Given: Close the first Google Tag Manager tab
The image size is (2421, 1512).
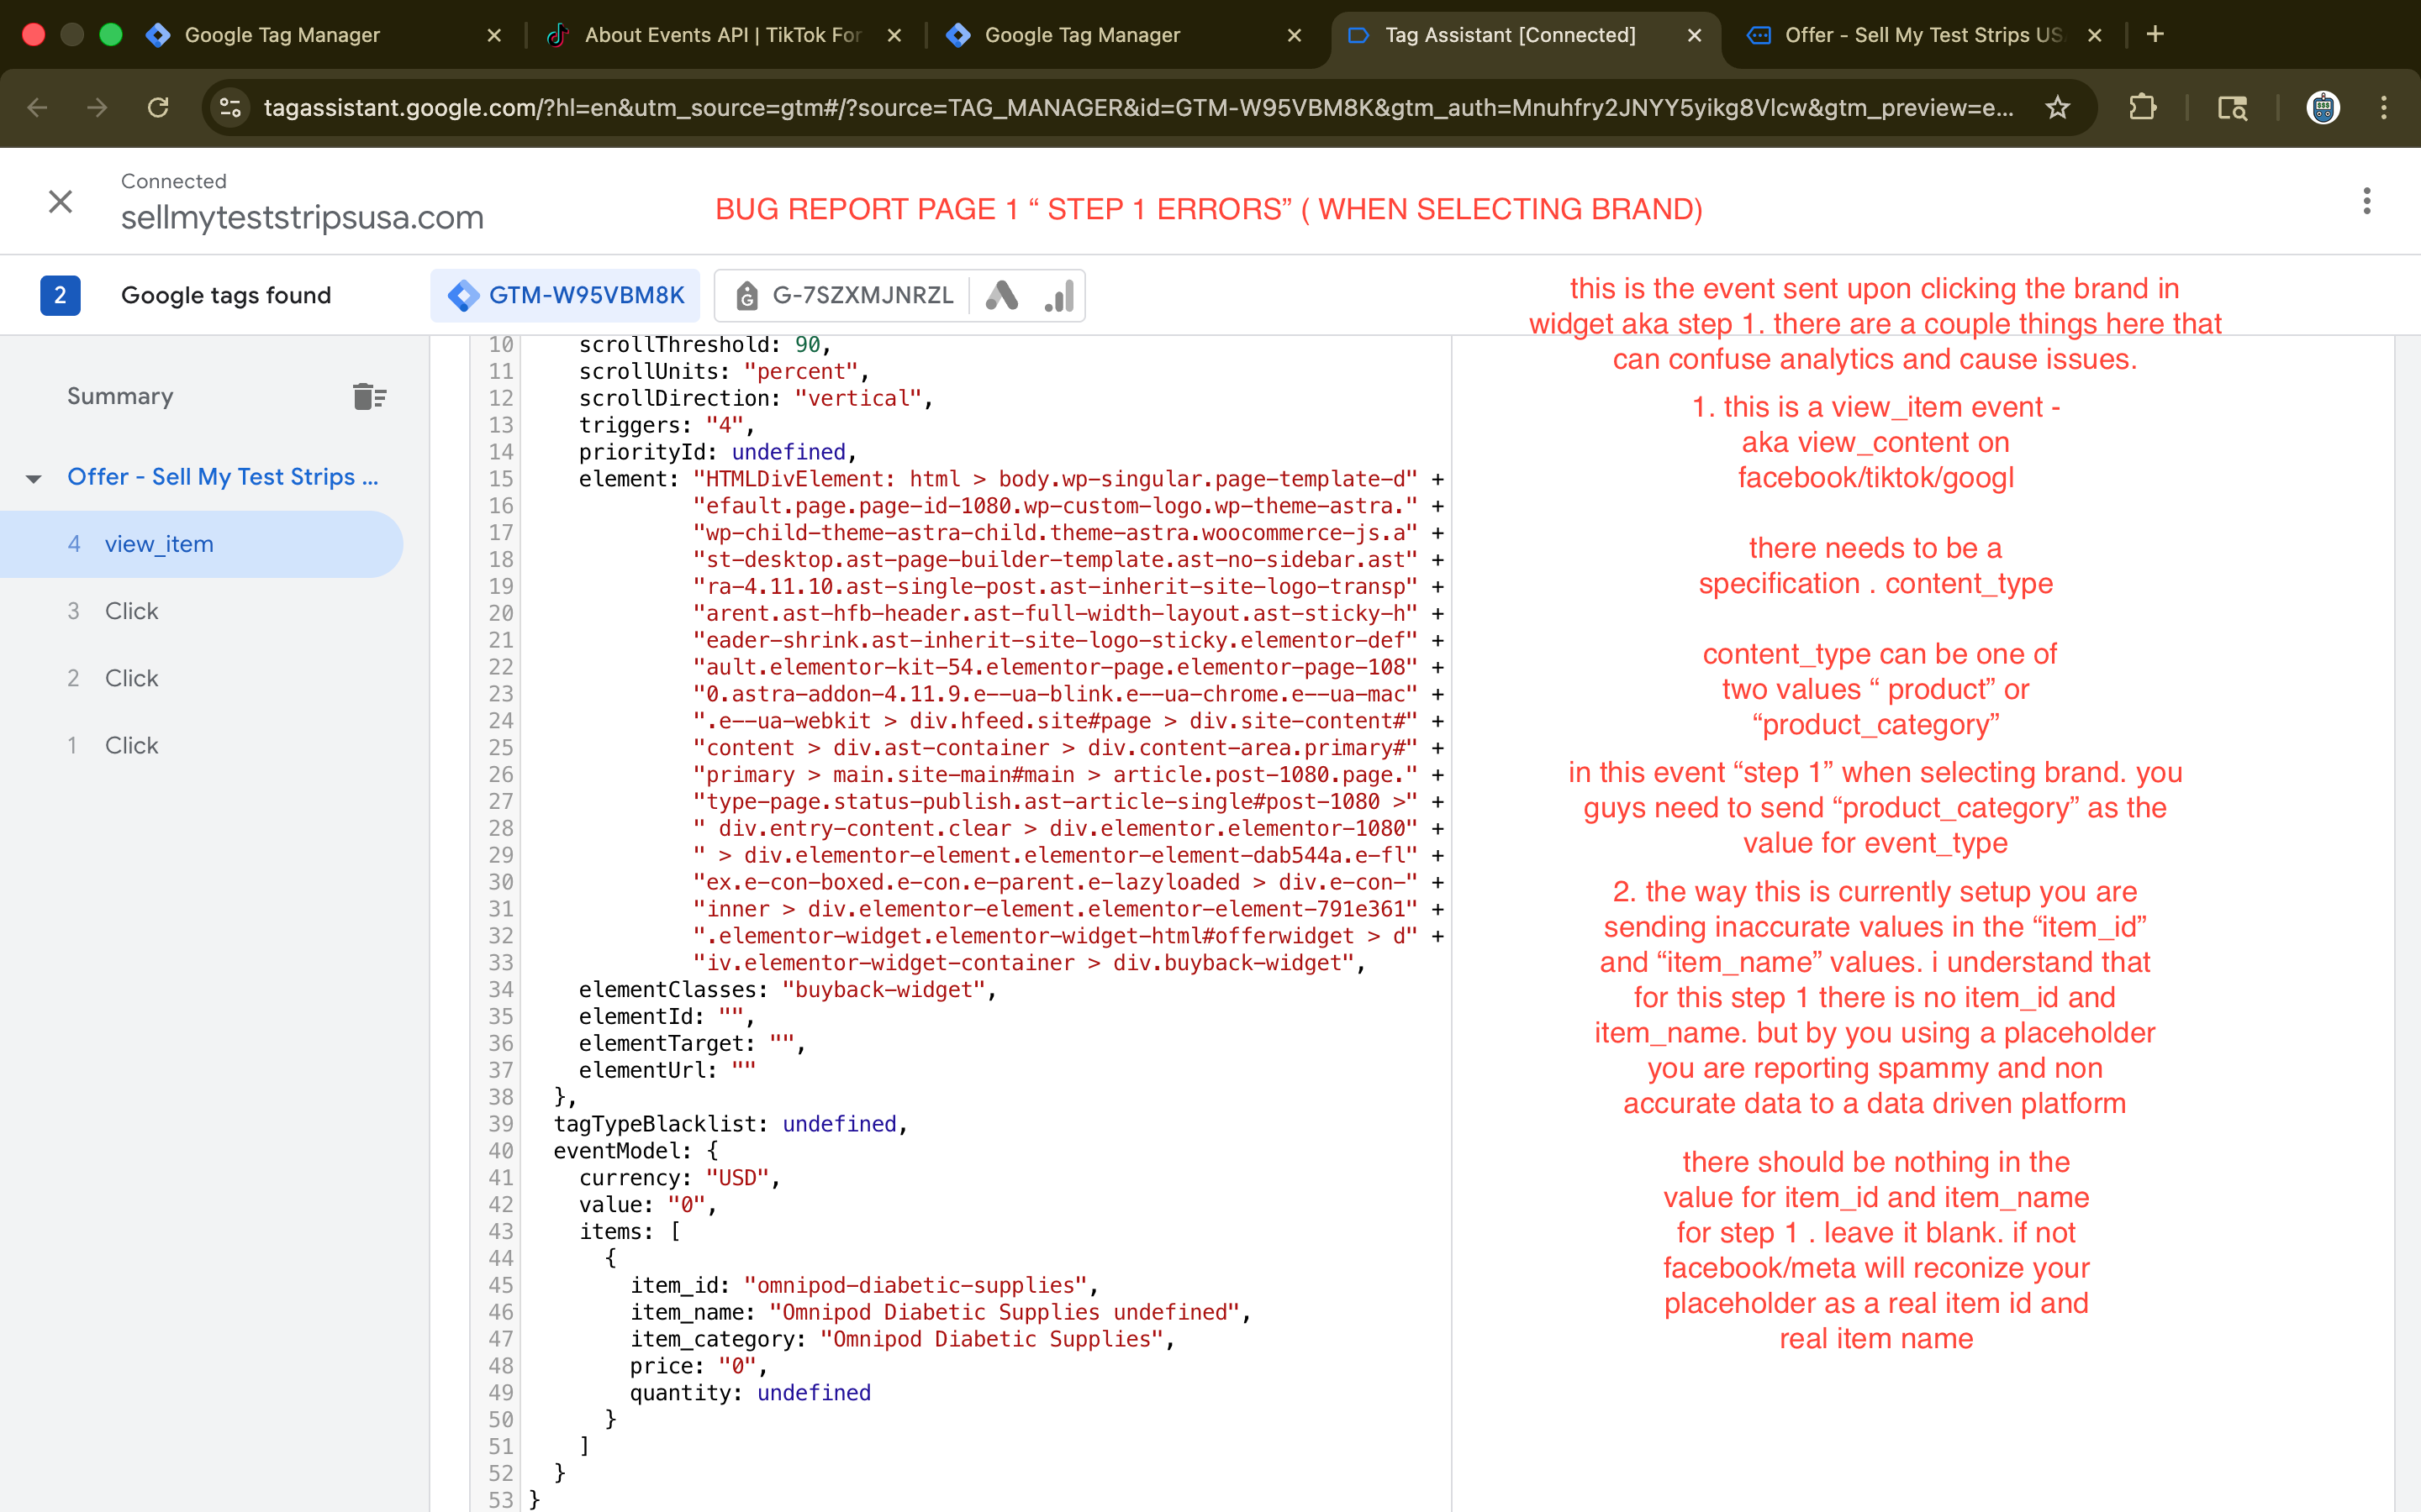Looking at the screenshot, I should click(493, 35).
